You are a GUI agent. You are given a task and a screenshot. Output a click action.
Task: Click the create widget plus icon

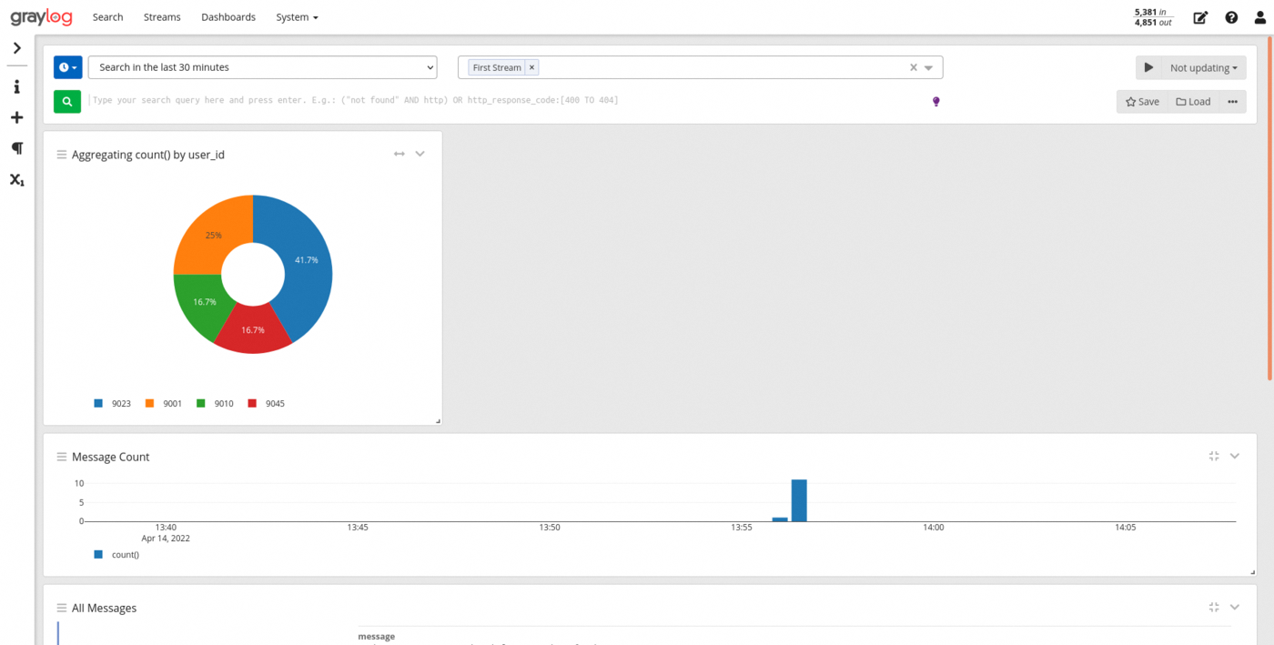pyautogui.click(x=16, y=117)
